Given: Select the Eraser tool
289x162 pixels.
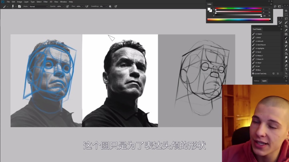Looking at the screenshot, I should coord(286,50).
